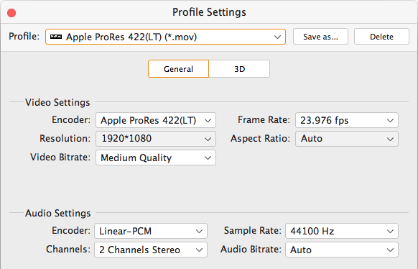Click the Frame Rate label
Image resolution: width=418 pixels, height=269 pixels.
(264, 120)
